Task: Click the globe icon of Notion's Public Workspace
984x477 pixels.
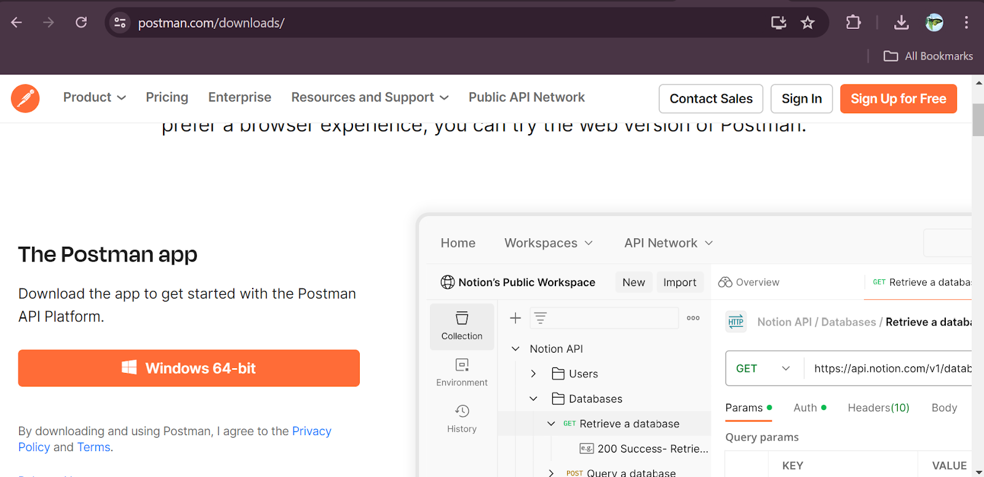Action: (x=448, y=282)
